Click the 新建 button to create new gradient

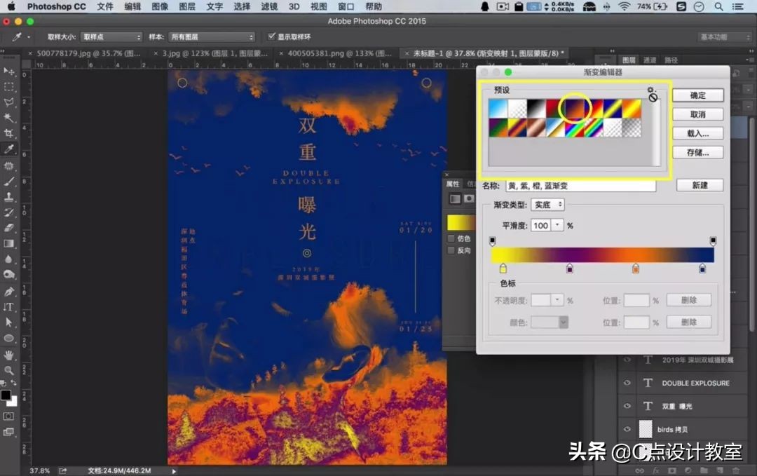point(699,185)
